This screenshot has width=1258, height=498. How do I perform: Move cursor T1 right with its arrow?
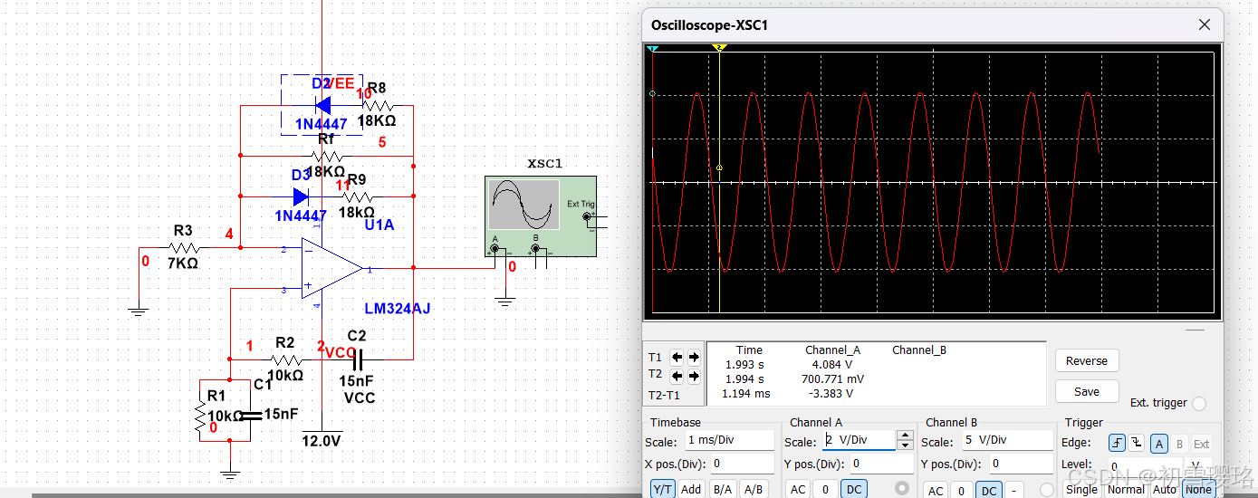(x=694, y=357)
